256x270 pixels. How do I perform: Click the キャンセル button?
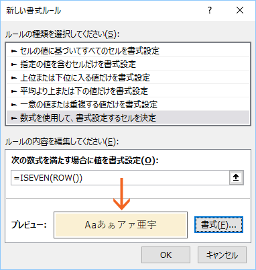[222, 255]
